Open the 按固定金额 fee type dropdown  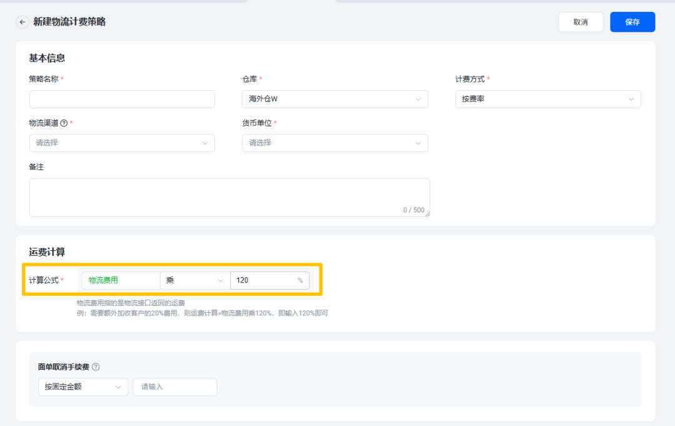tap(83, 387)
